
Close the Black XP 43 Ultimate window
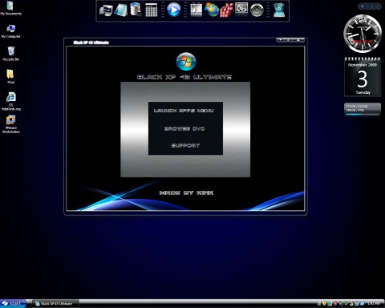[298, 40]
